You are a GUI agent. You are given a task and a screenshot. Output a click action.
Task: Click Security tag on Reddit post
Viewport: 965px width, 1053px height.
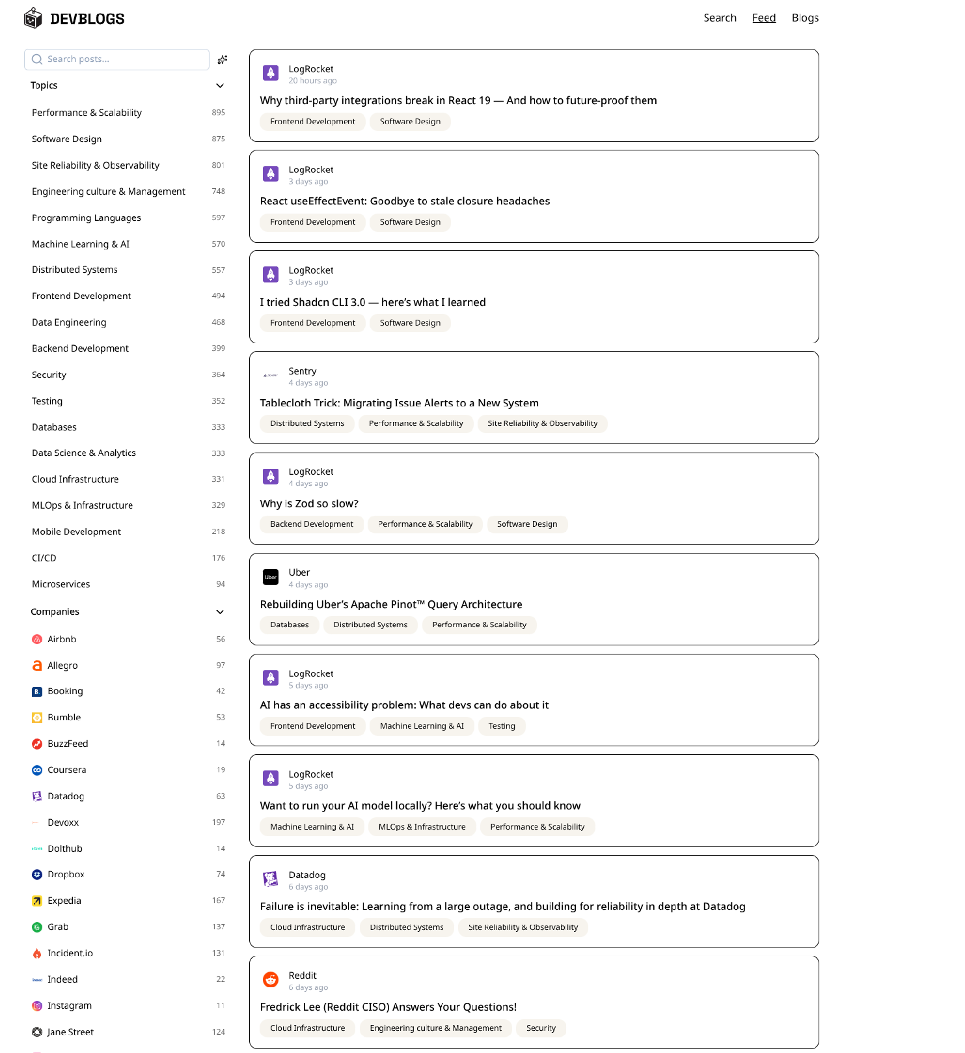click(541, 1028)
